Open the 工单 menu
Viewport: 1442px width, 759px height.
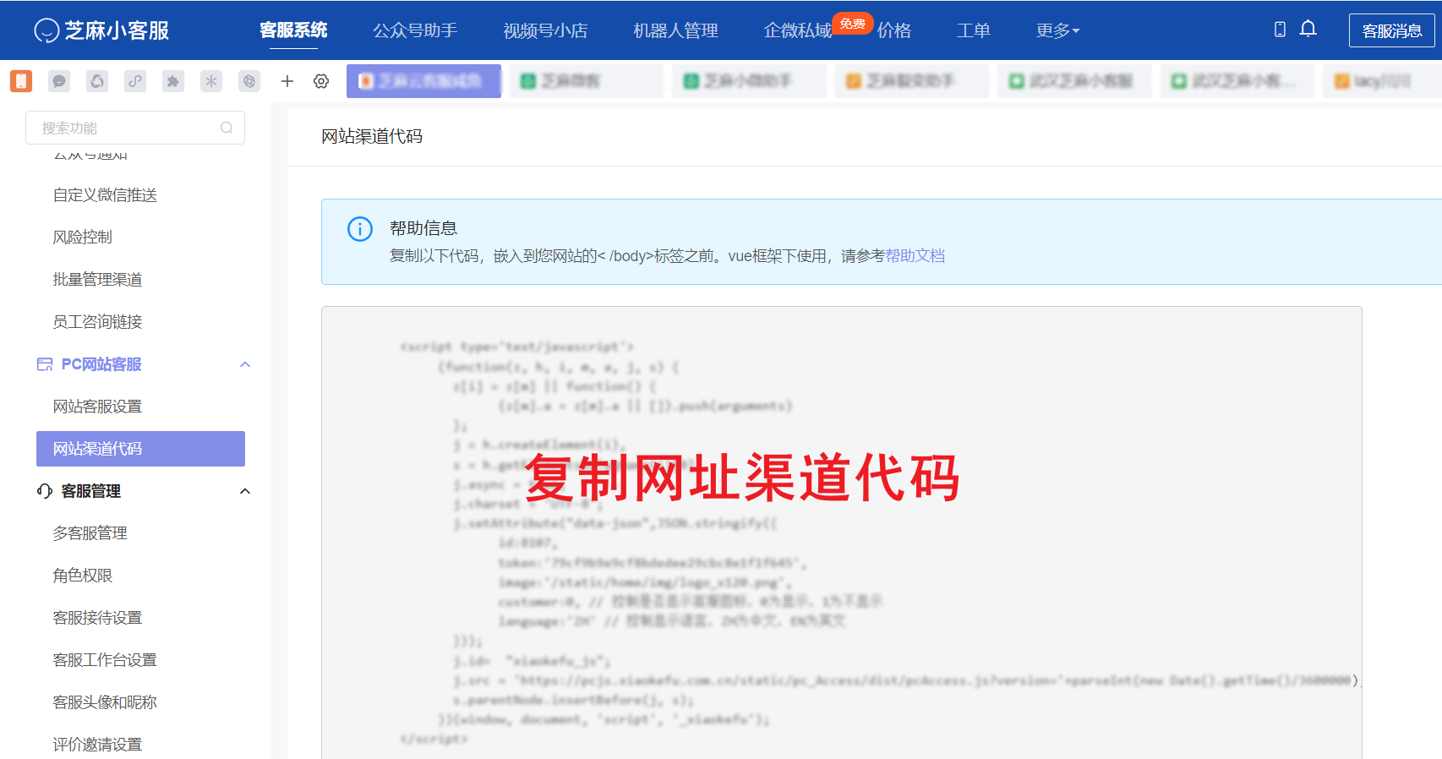pyautogui.click(x=973, y=30)
